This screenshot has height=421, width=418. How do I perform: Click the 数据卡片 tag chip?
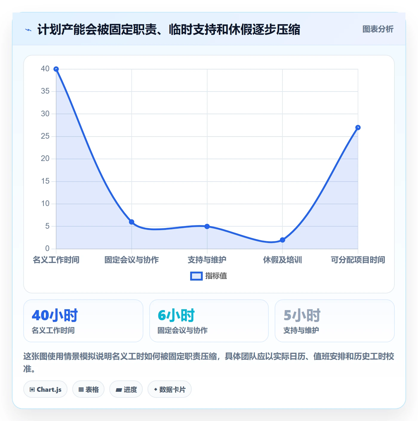tap(170, 389)
